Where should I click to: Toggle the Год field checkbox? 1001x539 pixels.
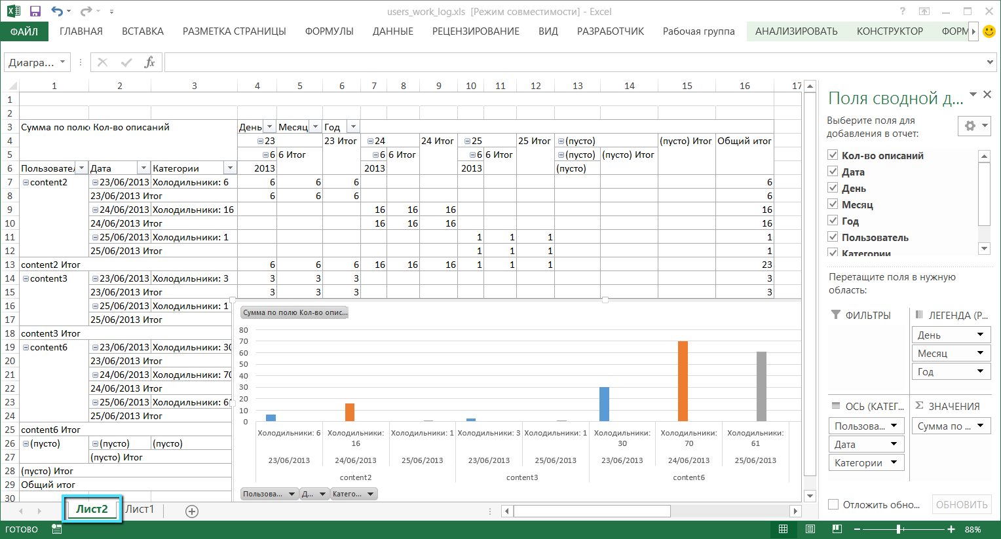click(x=833, y=220)
